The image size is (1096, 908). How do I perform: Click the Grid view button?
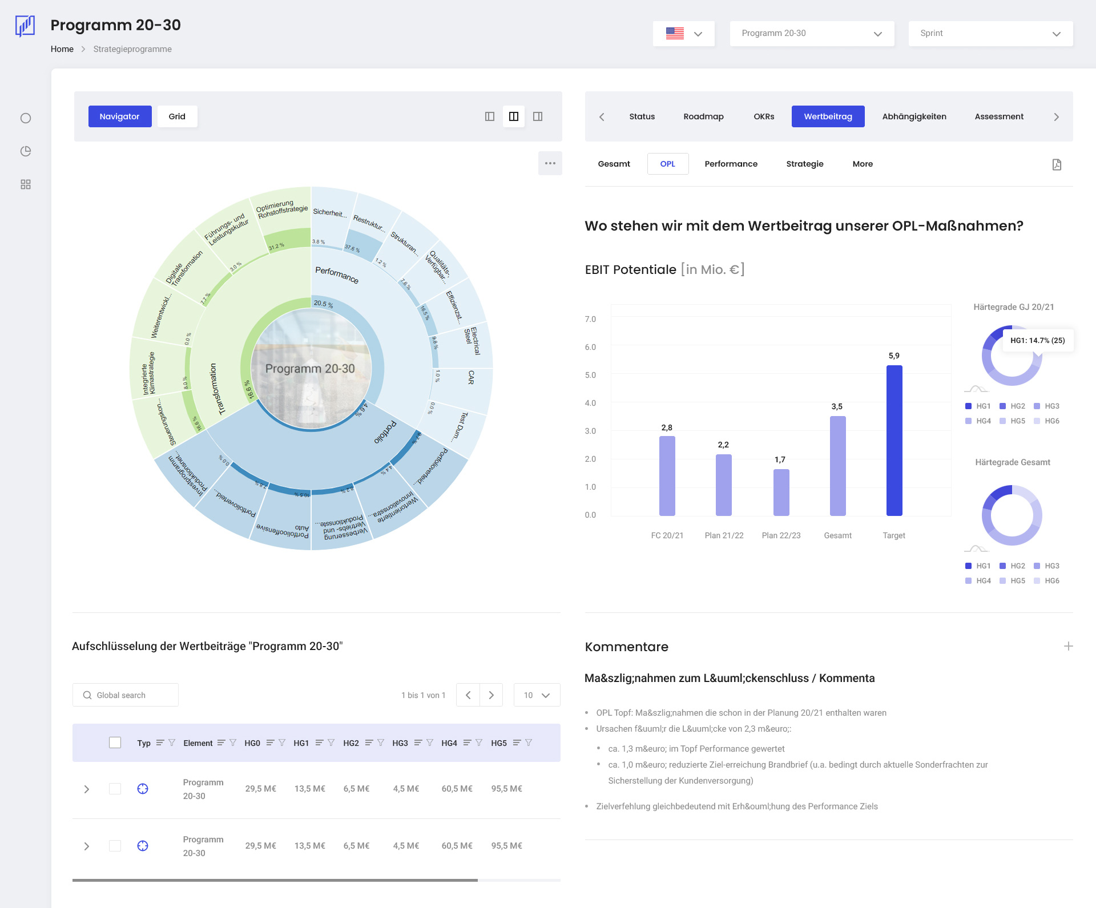coord(177,116)
